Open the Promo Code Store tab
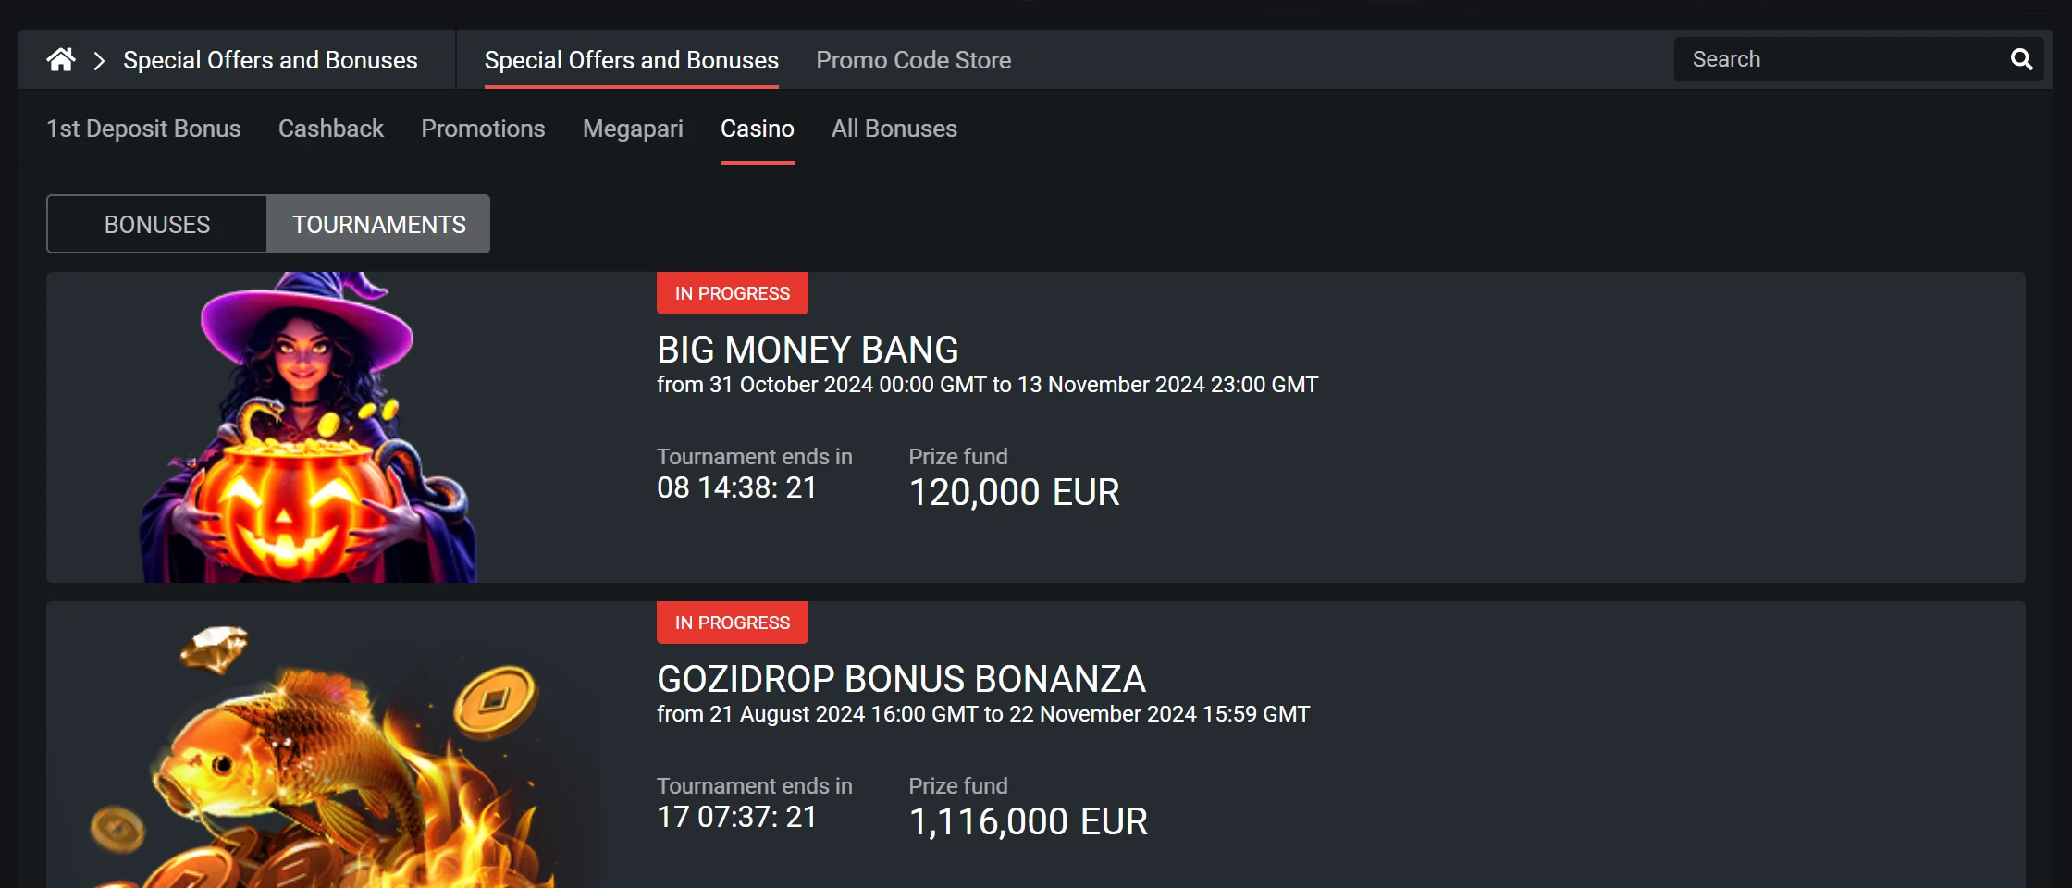Viewport: 2072px width, 888px height. point(913,60)
